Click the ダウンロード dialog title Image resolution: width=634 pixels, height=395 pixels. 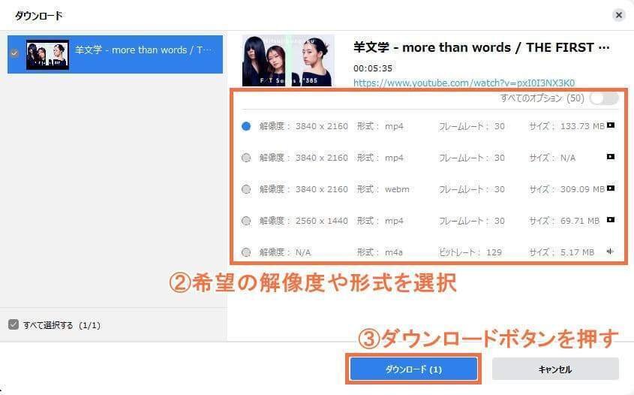(39, 16)
